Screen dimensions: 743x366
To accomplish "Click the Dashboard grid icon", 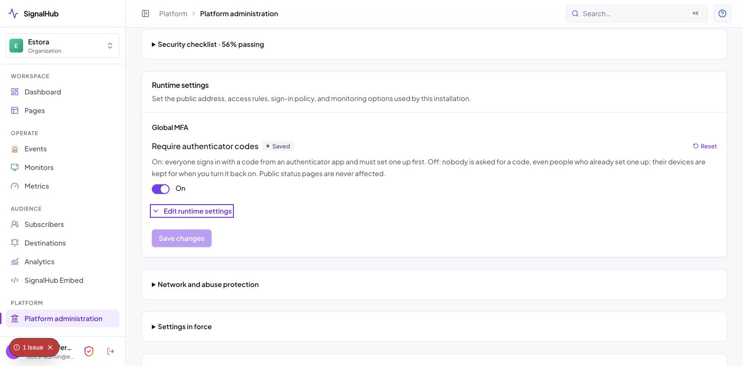I will point(15,92).
